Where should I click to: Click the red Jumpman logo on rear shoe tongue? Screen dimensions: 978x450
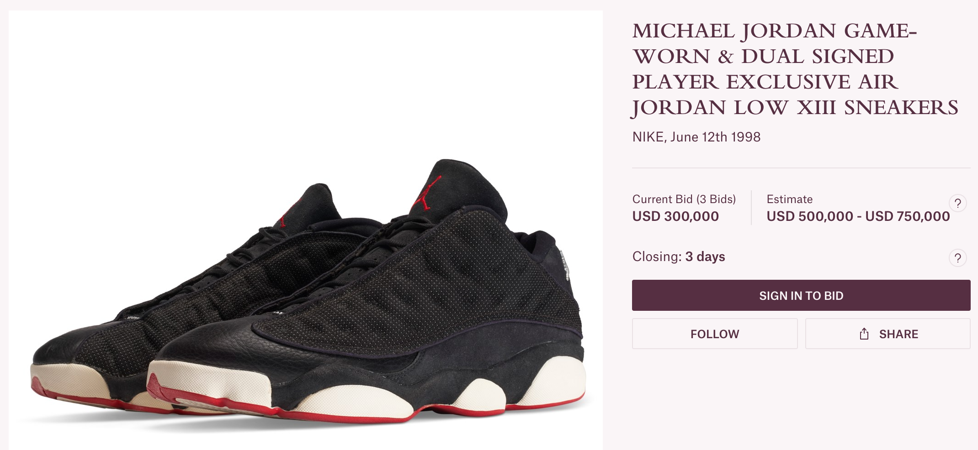[289, 214]
